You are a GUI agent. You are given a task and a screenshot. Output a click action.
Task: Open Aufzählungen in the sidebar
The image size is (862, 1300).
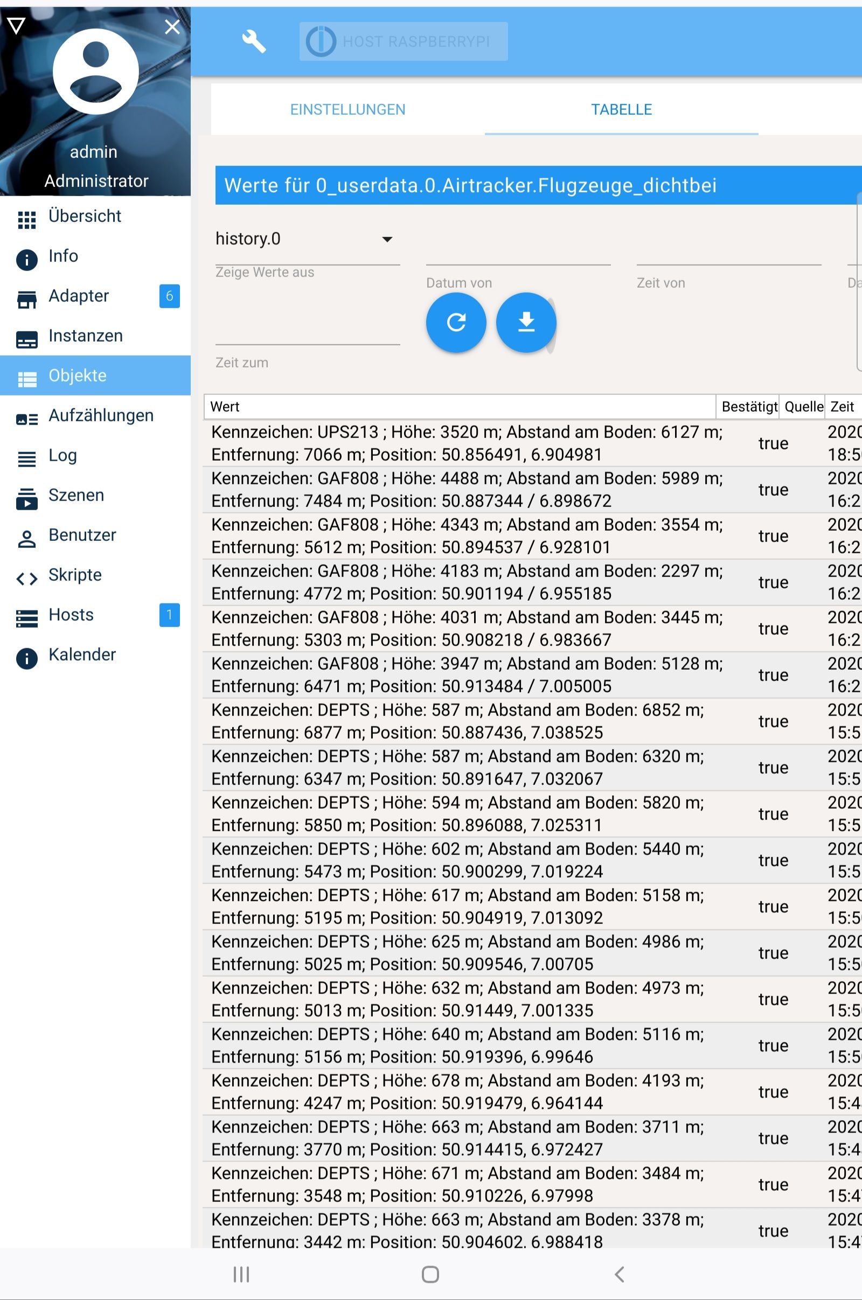[95, 415]
